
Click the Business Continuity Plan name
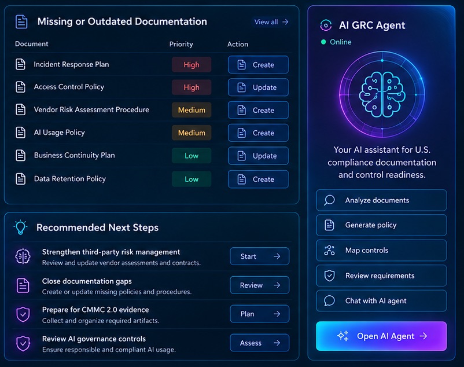point(74,155)
